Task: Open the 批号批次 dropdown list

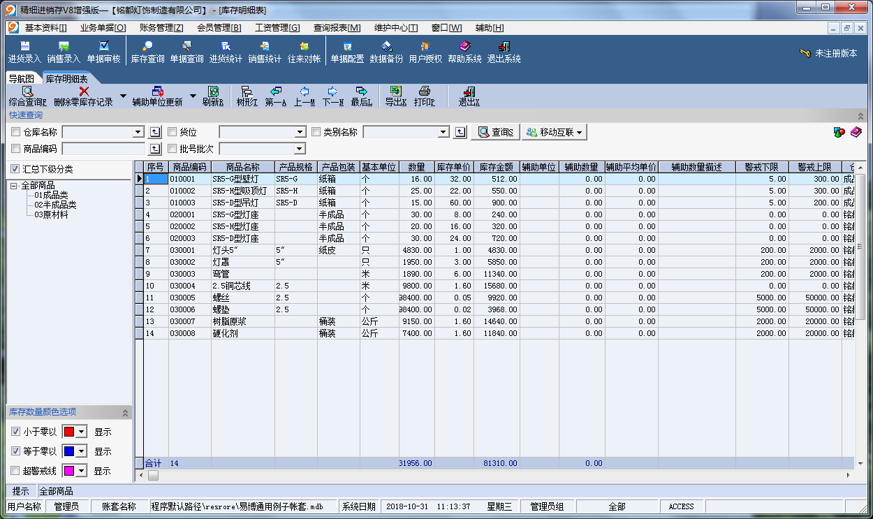Action: (300, 149)
